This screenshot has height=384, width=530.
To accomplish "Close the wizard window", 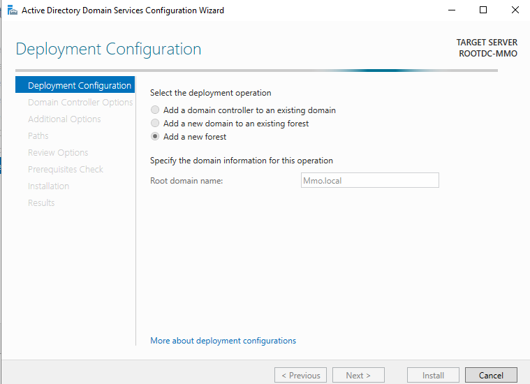I will pos(515,10).
